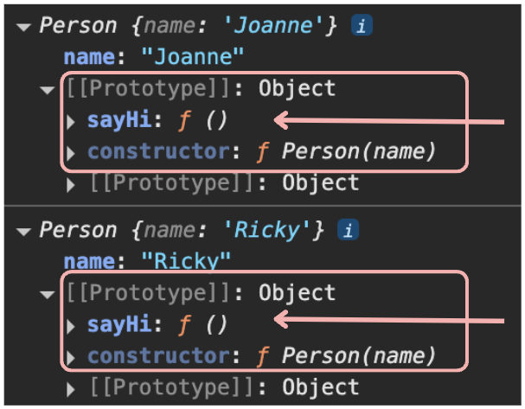Select the "Joanne" name value
The height and width of the screenshot is (409, 525).
[193, 56]
